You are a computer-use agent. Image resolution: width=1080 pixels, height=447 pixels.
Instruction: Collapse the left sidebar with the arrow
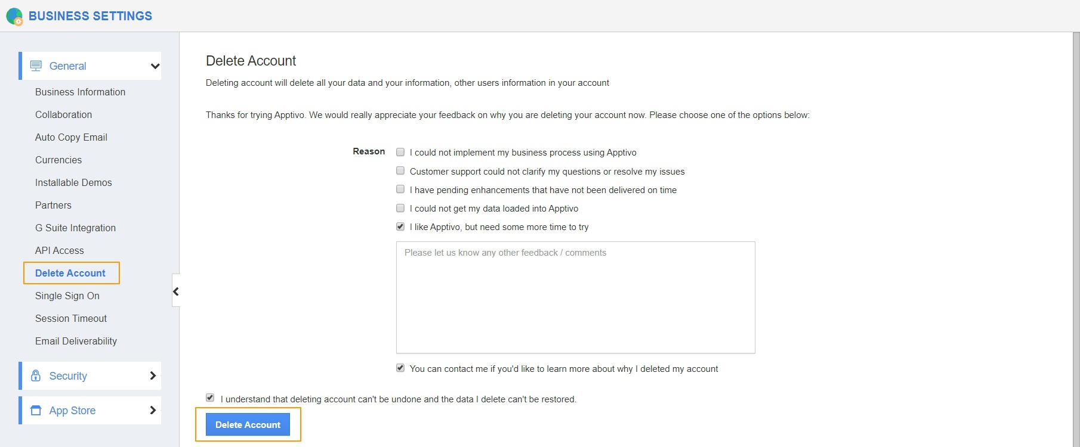pos(176,291)
